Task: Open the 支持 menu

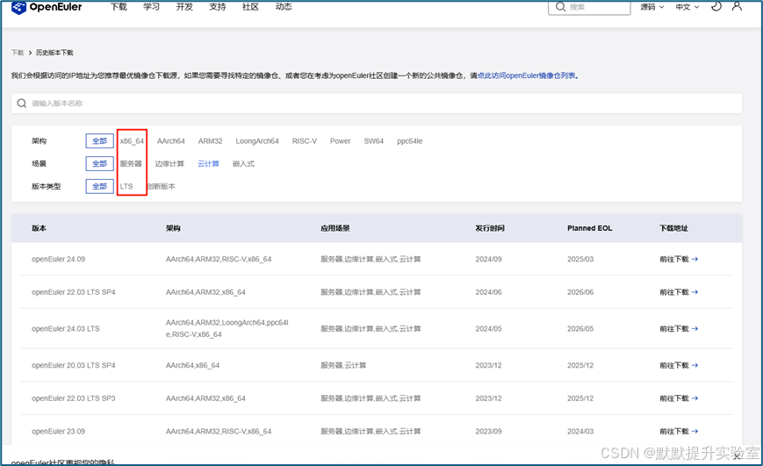Action: (218, 7)
